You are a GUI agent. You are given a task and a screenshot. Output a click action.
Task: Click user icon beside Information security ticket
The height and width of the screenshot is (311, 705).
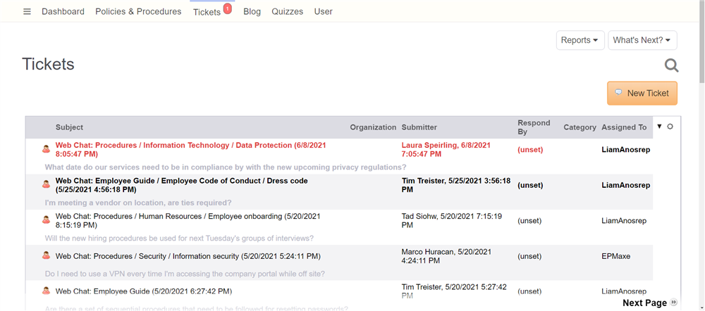point(46,255)
